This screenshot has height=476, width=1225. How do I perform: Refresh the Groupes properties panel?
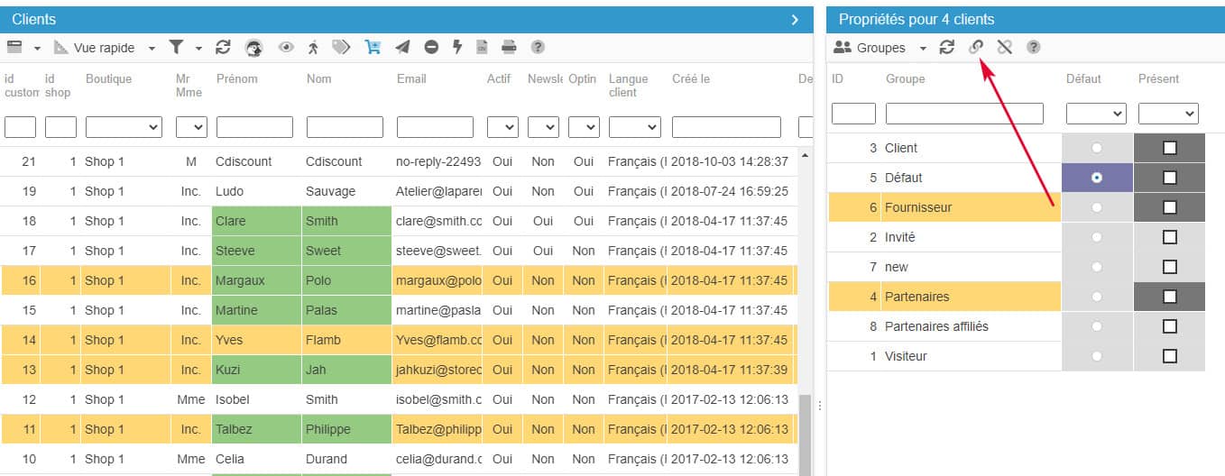[x=946, y=48]
